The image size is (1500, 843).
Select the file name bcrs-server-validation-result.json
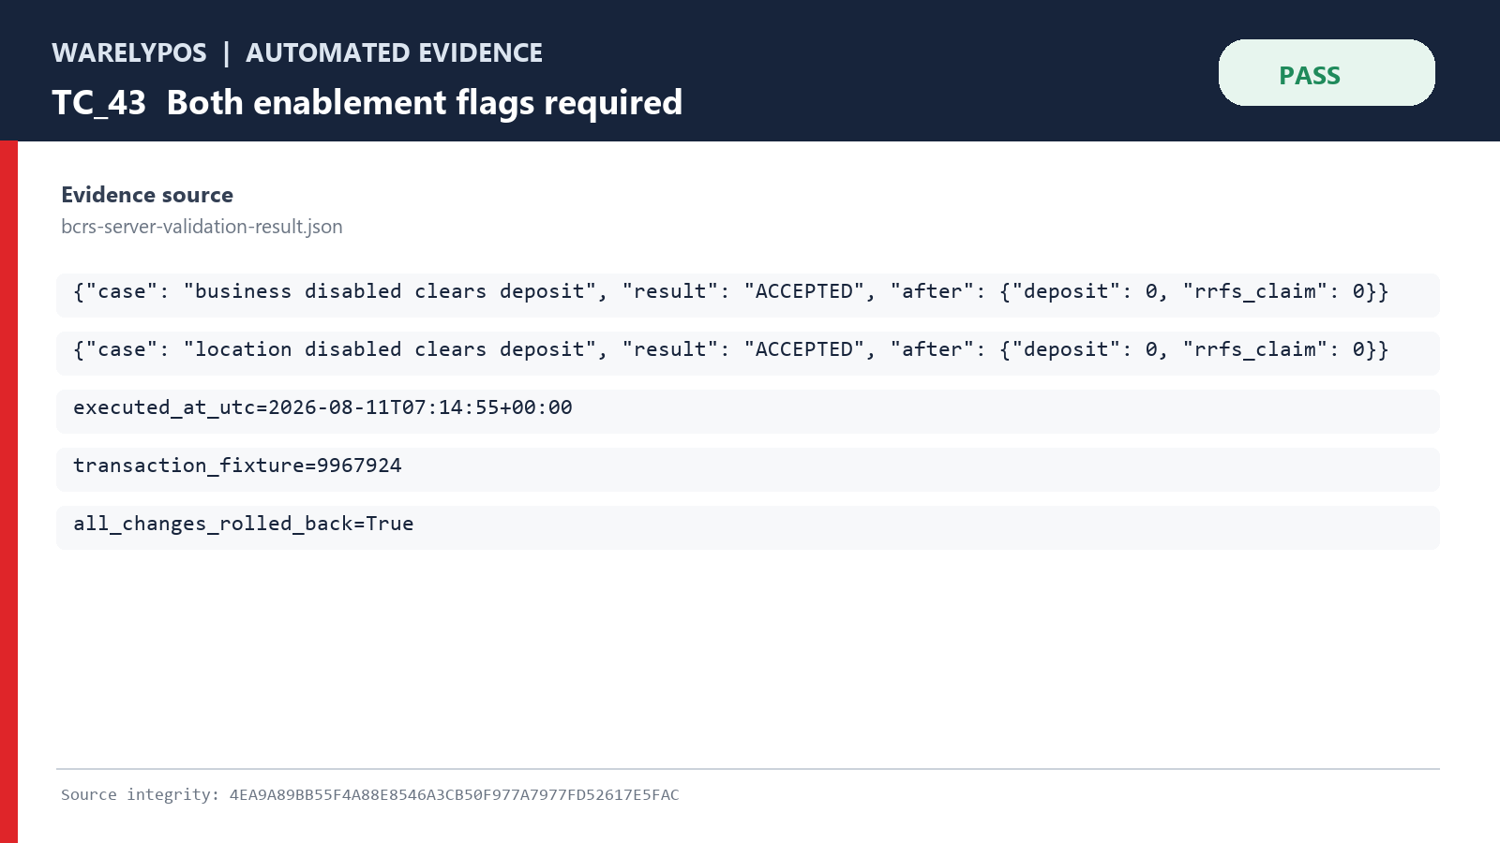(202, 227)
